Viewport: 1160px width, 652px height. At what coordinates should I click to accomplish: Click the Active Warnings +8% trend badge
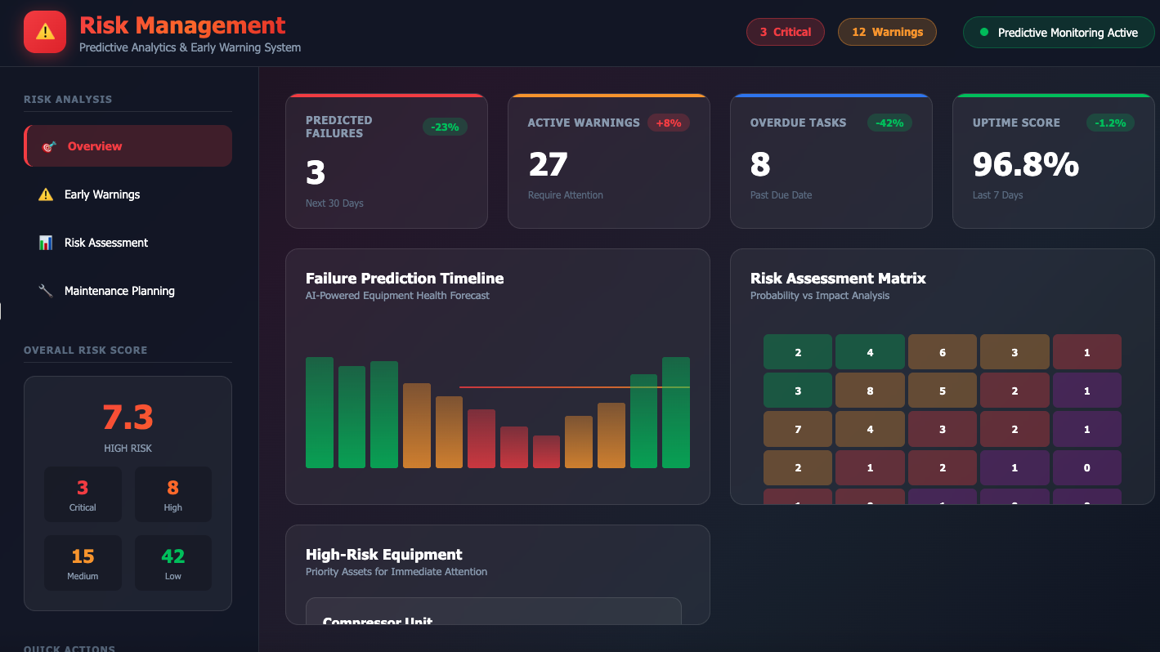pyautogui.click(x=669, y=123)
